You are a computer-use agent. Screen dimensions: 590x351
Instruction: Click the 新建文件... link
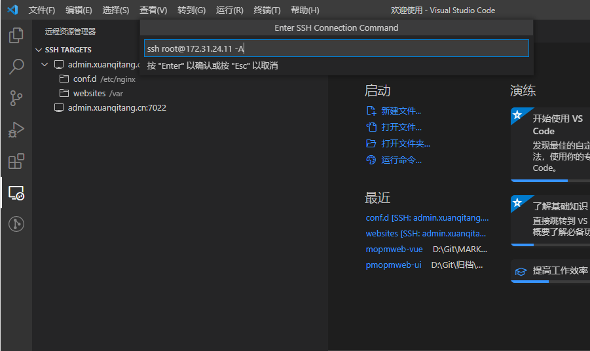[401, 111]
